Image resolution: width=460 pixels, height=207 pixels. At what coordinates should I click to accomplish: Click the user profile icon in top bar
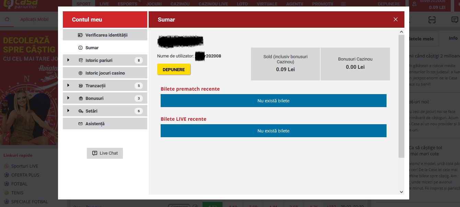coord(415,4)
